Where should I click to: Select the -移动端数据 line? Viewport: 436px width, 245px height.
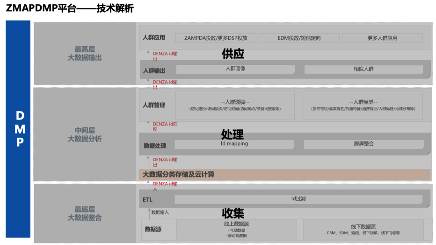[x=237, y=236]
